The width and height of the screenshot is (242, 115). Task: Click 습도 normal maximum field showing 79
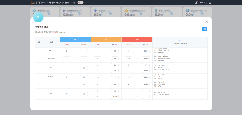[84, 94]
